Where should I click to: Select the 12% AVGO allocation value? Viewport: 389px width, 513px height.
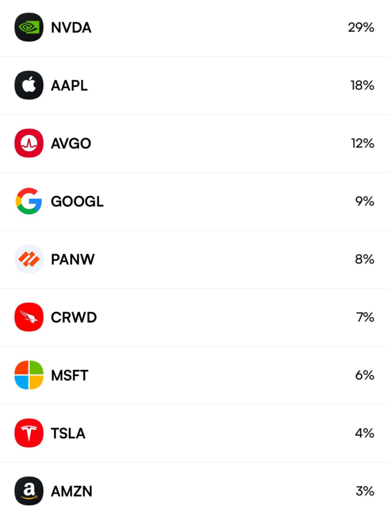(x=362, y=143)
